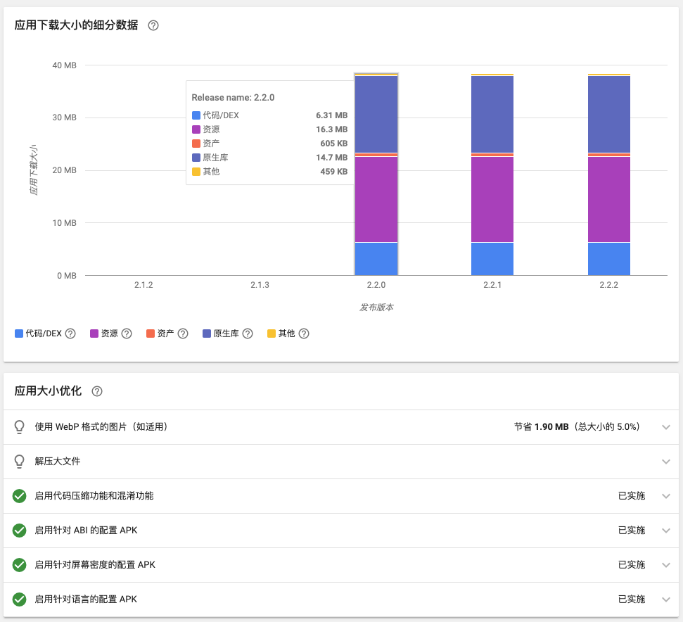Click 已实施 status on 屏幕密度 row
Screen dimensions: 683x622
[x=632, y=564]
